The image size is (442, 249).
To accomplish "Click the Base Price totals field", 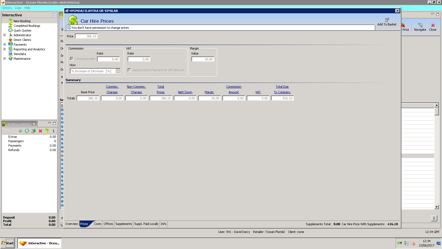I will coord(88,98).
